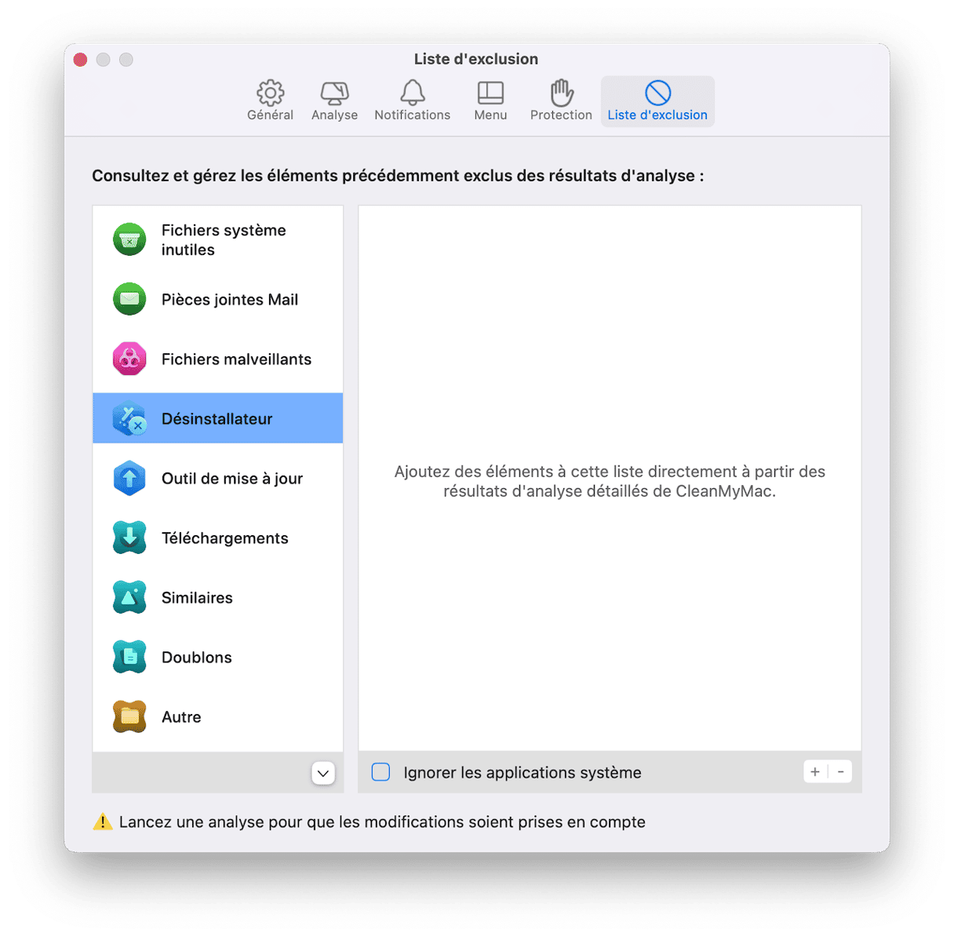The image size is (954, 937).
Task: Select the Fichiers système inutiles trash icon
Action: click(129, 240)
